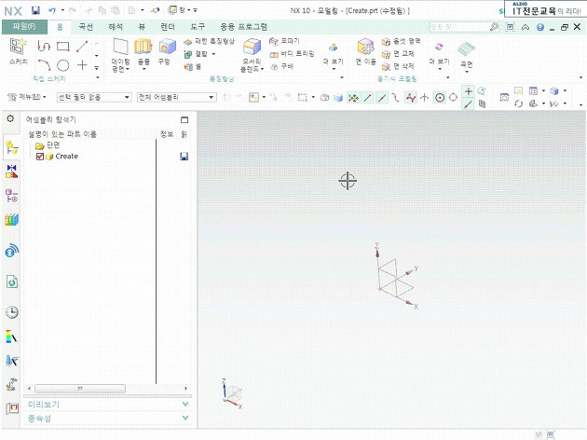Image resolution: width=587 pixels, height=440 pixels.
Task: Start a new Sketch (스케치)
Action: (x=18, y=51)
